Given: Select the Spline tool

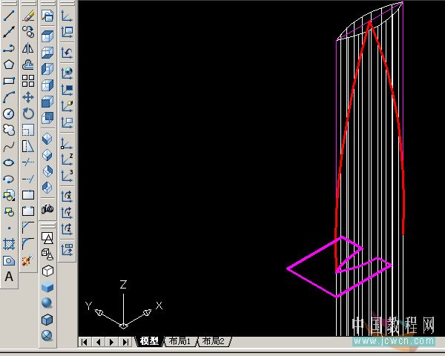Looking at the screenshot, I should (9, 146).
